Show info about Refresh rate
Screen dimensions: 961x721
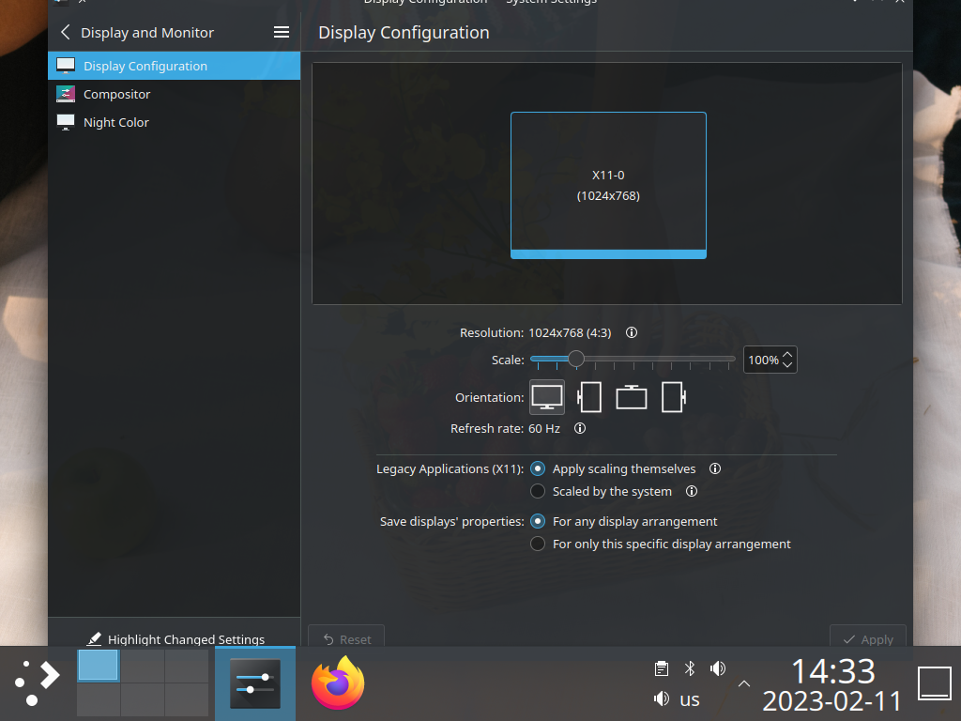tap(580, 428)
